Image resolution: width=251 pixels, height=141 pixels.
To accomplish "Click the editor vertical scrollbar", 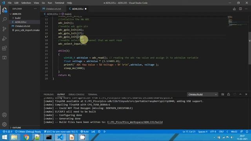I will (x=250, y=48).
